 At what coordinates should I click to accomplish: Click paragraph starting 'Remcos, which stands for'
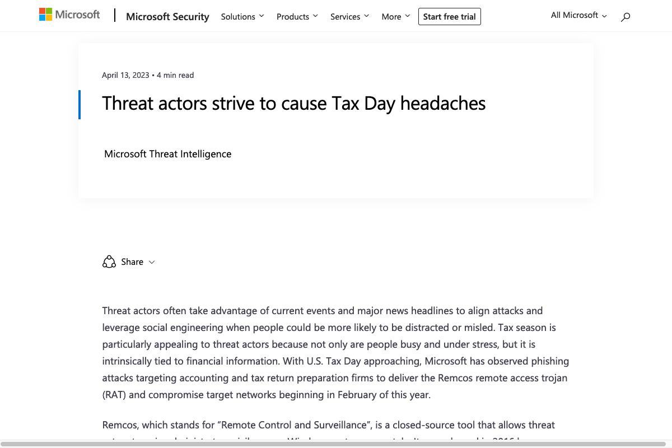[329, 430]
